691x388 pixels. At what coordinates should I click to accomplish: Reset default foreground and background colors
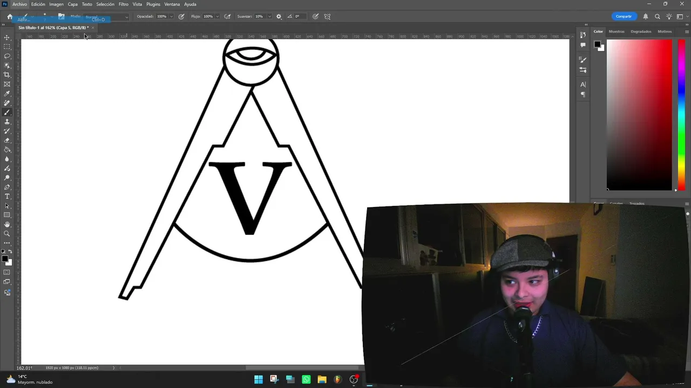coord(4,252)
